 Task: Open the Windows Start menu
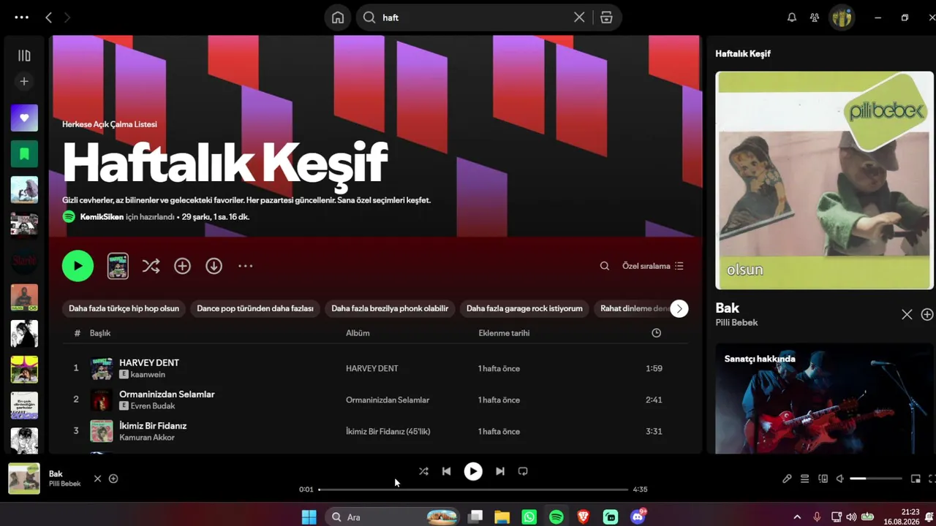pyautogui.click(x=309, y=517)
